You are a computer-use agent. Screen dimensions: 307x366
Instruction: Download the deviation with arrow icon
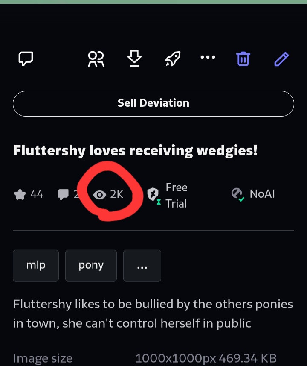pyautogui.click(x=134, y=58)
